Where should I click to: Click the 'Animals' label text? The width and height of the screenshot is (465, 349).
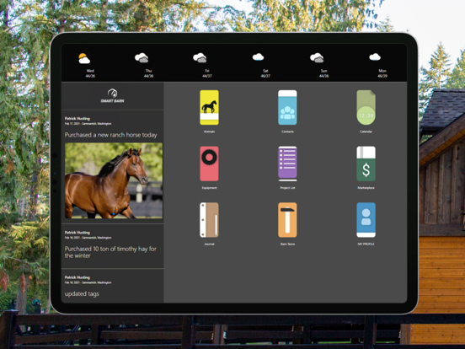[209, 132]
